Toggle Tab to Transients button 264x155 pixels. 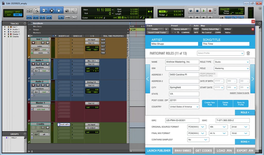click(29, 17)
